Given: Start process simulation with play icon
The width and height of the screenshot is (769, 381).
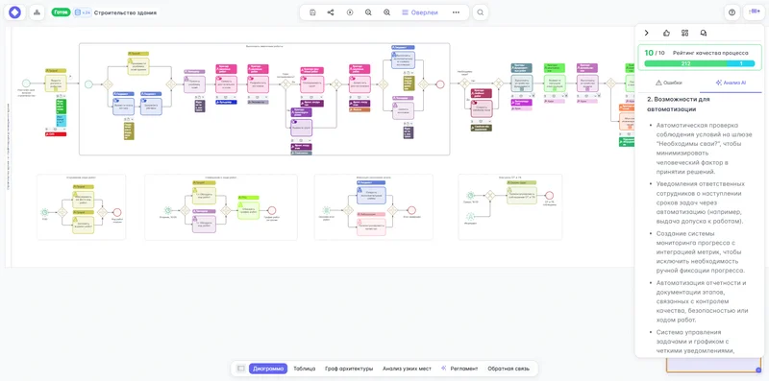Looking at the screenshot, I should 350,12.
